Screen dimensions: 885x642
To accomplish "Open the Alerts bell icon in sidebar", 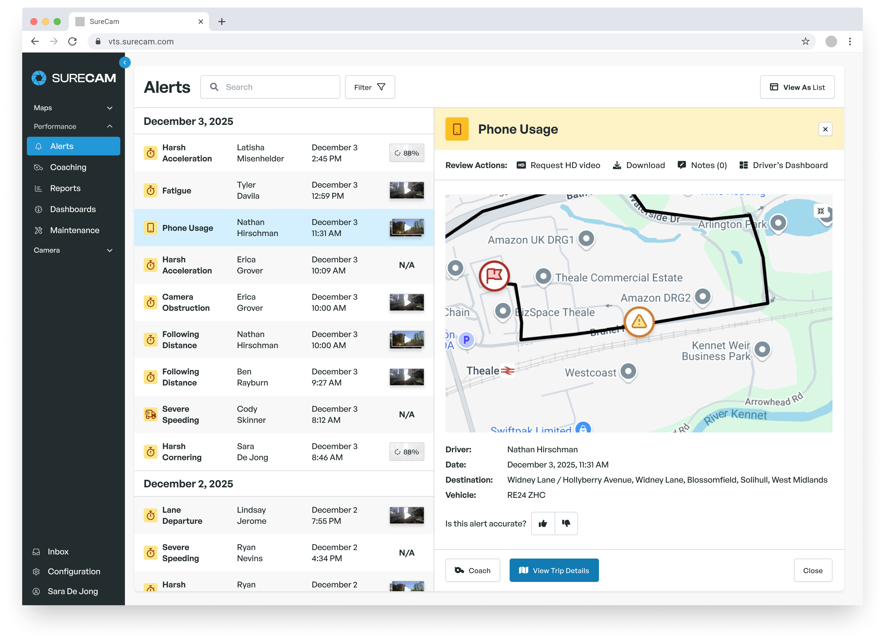I will tap(39, 146).
